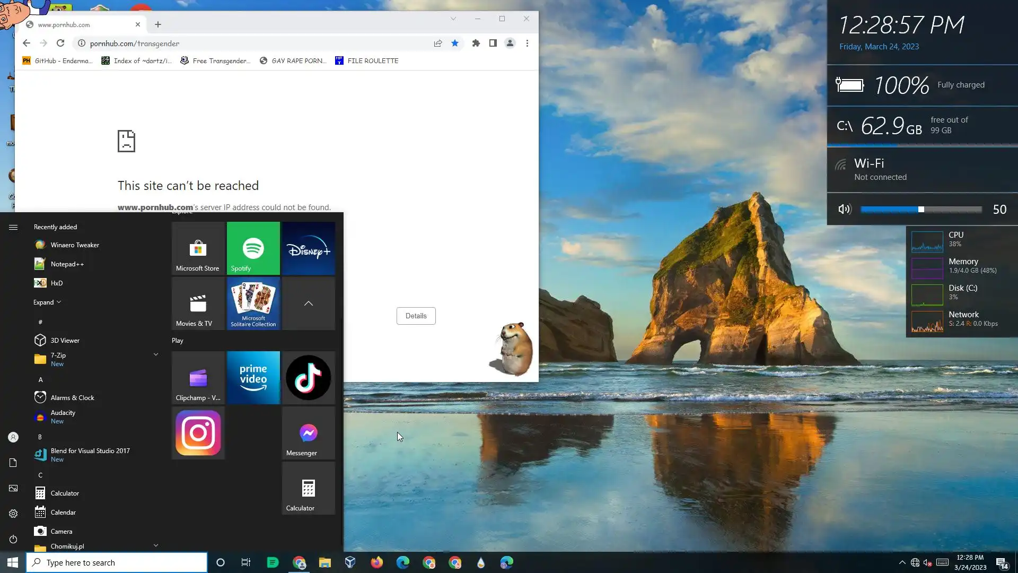Open the Power options icon
Image resolution: width=1018 pixels, height=573 pixels.
(13, 539)
